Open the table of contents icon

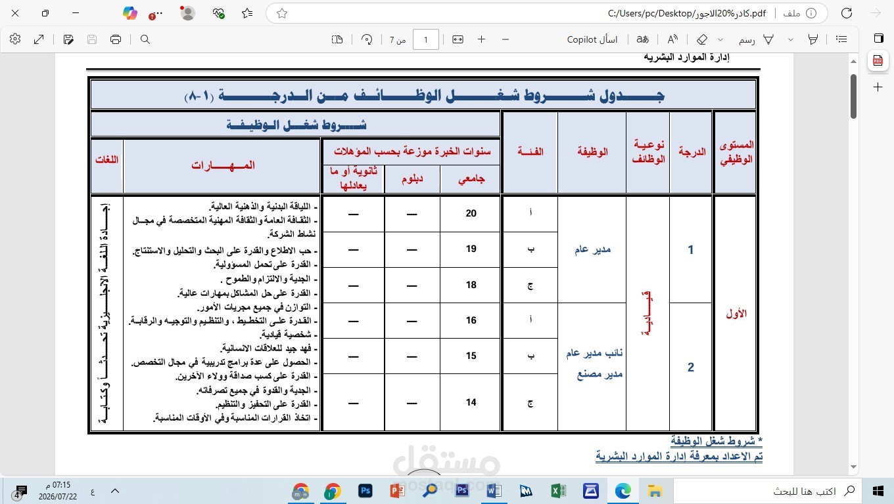pyautogui.click(x=841, y=39)
